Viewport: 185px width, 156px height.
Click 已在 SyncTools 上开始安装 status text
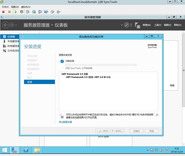[x=79, y=68]
